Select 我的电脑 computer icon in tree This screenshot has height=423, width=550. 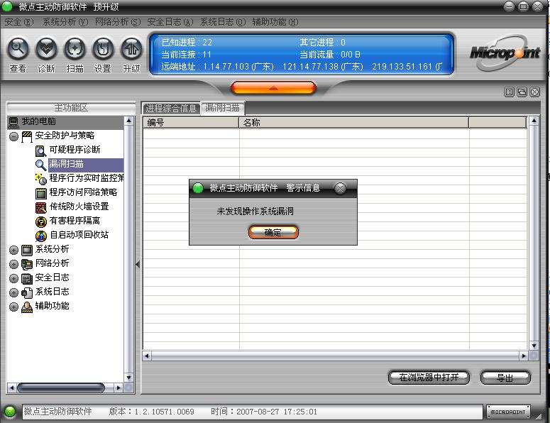click(13, 122)
